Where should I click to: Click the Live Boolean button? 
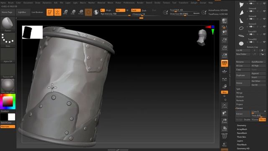37,12
